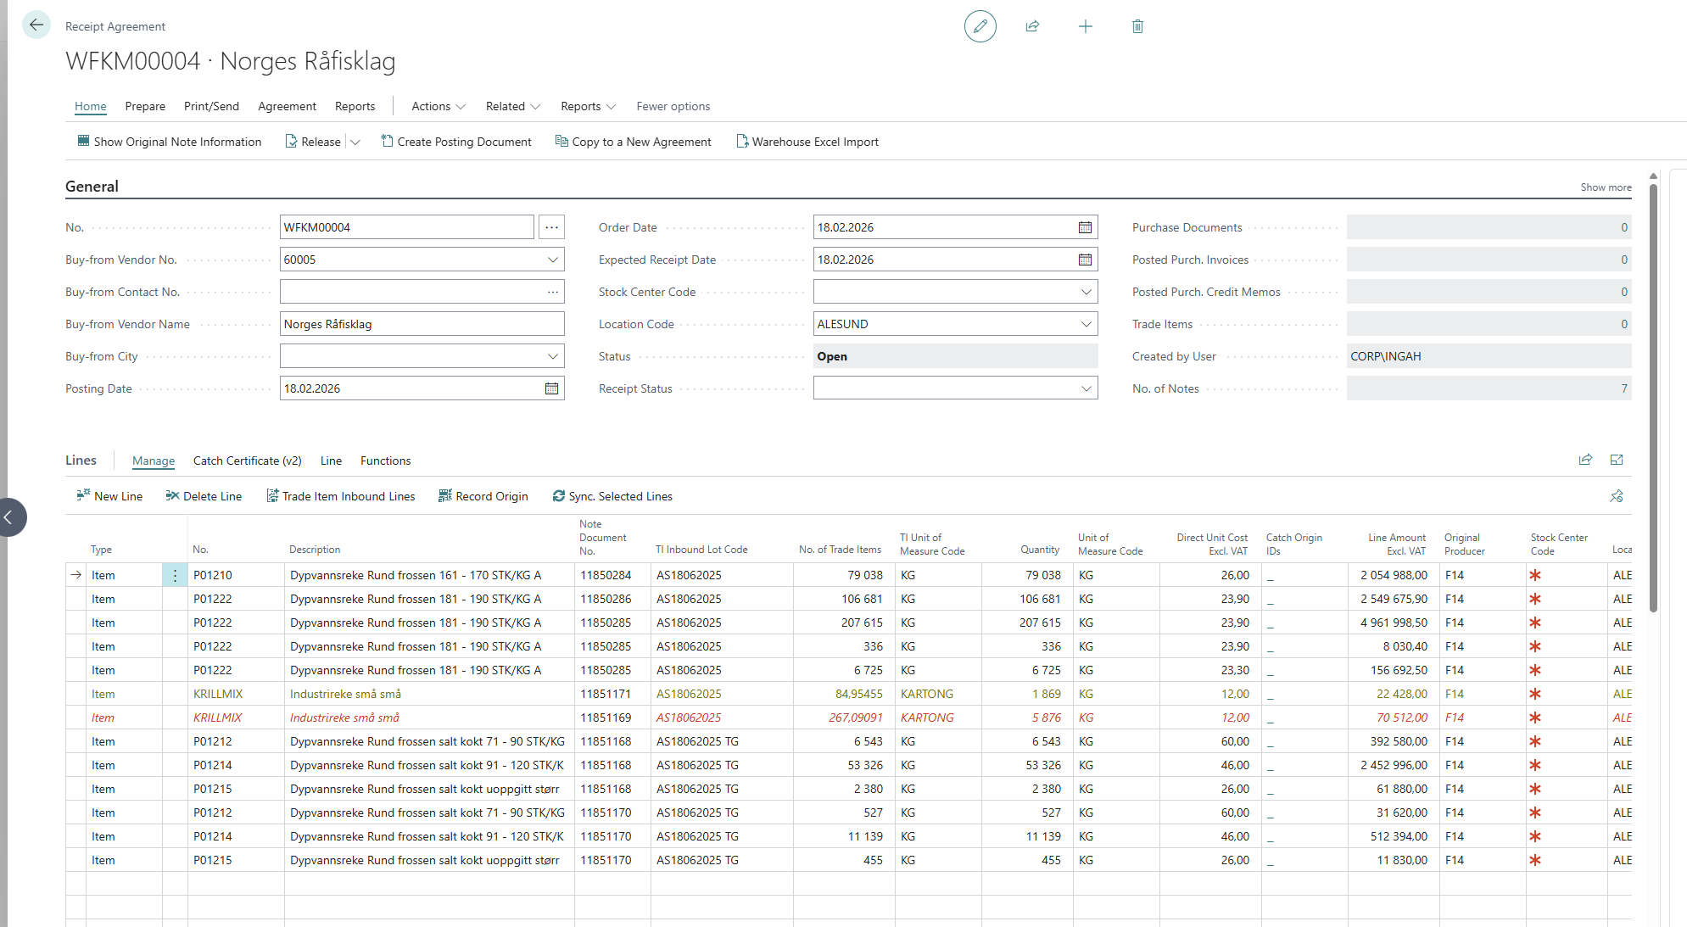Image resolution: width=1687 pixels, height=927 pixels.
Task: Expand Receipt Status dropdown
Action: [1086, 388]
